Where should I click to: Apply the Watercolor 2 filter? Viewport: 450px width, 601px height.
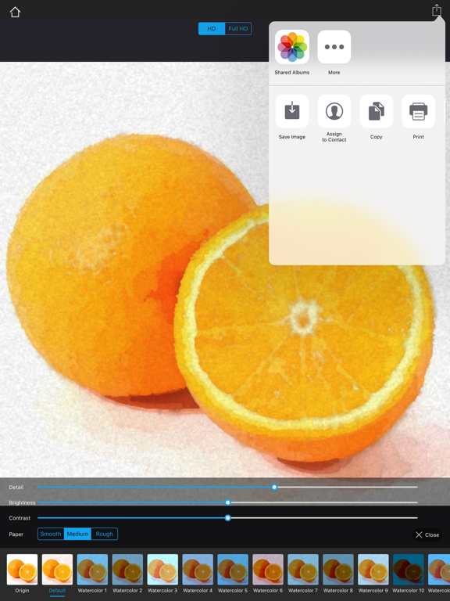point(127,569)
